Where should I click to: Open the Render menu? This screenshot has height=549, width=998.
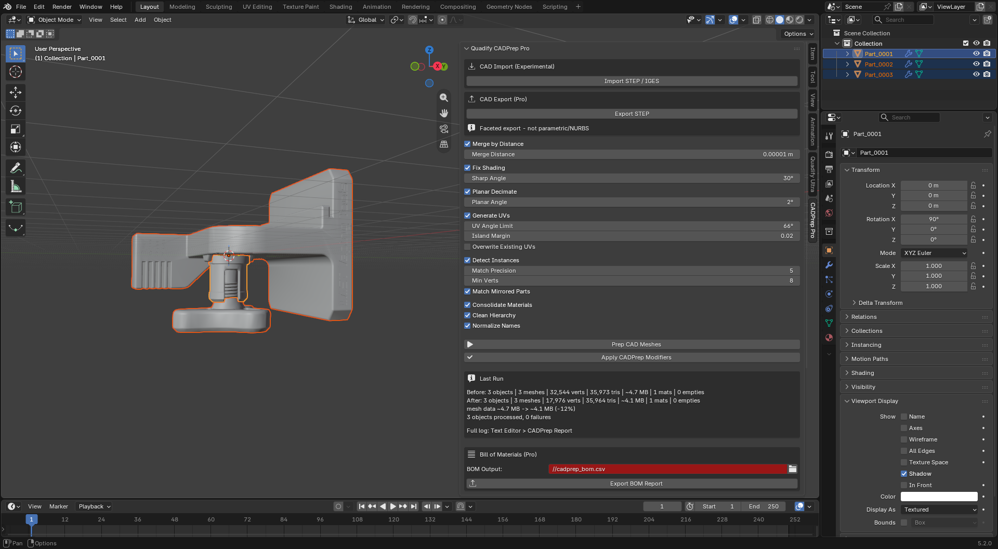[62, 7]
